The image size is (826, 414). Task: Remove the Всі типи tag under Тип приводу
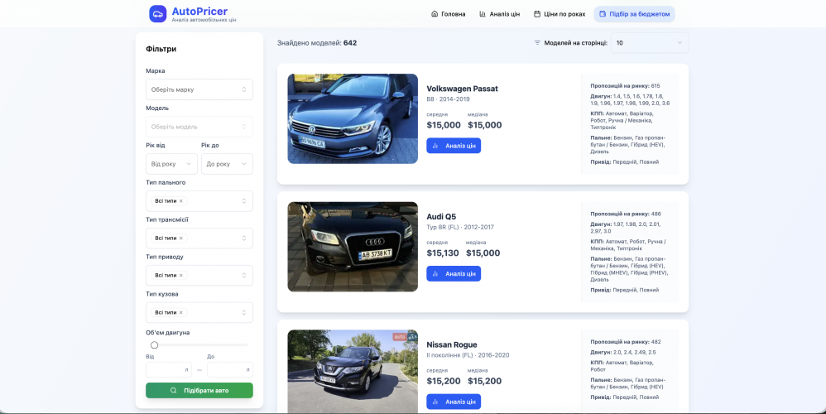tap(180, 276)
